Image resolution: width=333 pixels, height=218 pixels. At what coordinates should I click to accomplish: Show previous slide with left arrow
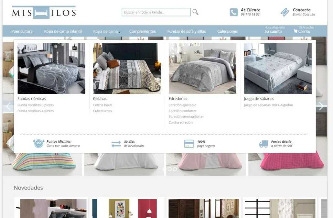[x=8, y=106]
